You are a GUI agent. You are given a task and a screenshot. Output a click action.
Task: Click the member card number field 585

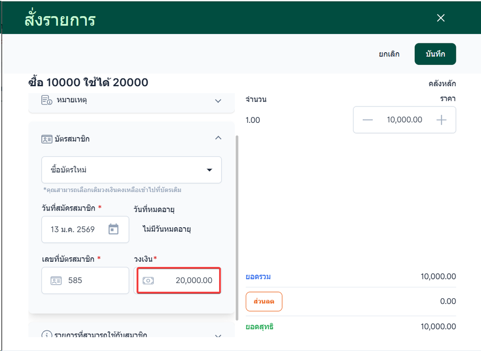tap(85, 280)
